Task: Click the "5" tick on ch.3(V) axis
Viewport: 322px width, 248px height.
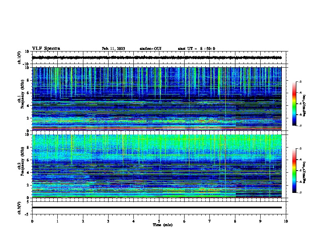Action: (28, 202)
